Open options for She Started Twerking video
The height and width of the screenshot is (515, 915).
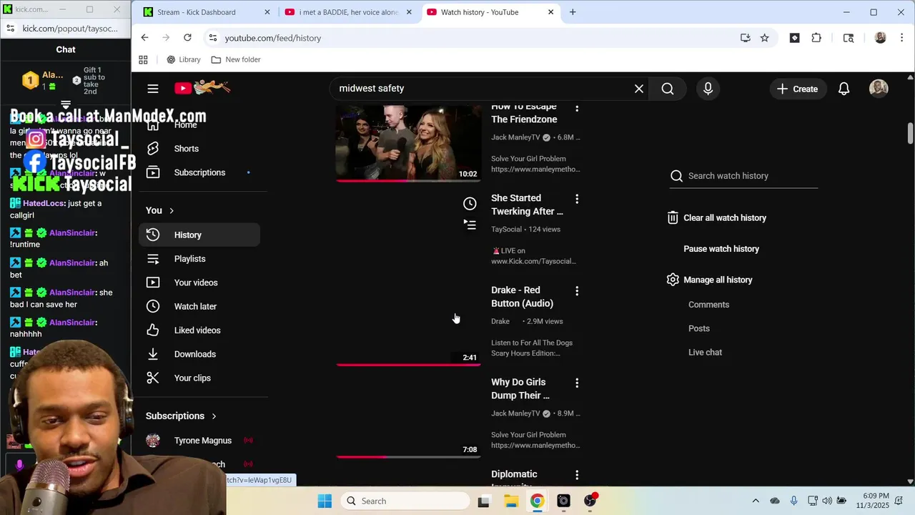point(577,199)
